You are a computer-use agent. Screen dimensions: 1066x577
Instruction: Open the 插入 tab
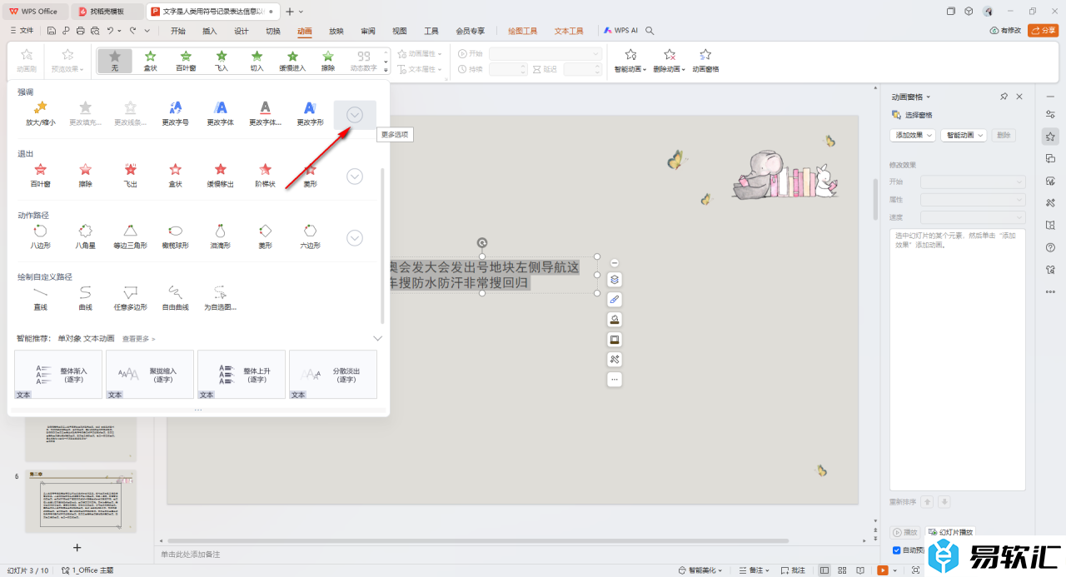click(210, 31)
